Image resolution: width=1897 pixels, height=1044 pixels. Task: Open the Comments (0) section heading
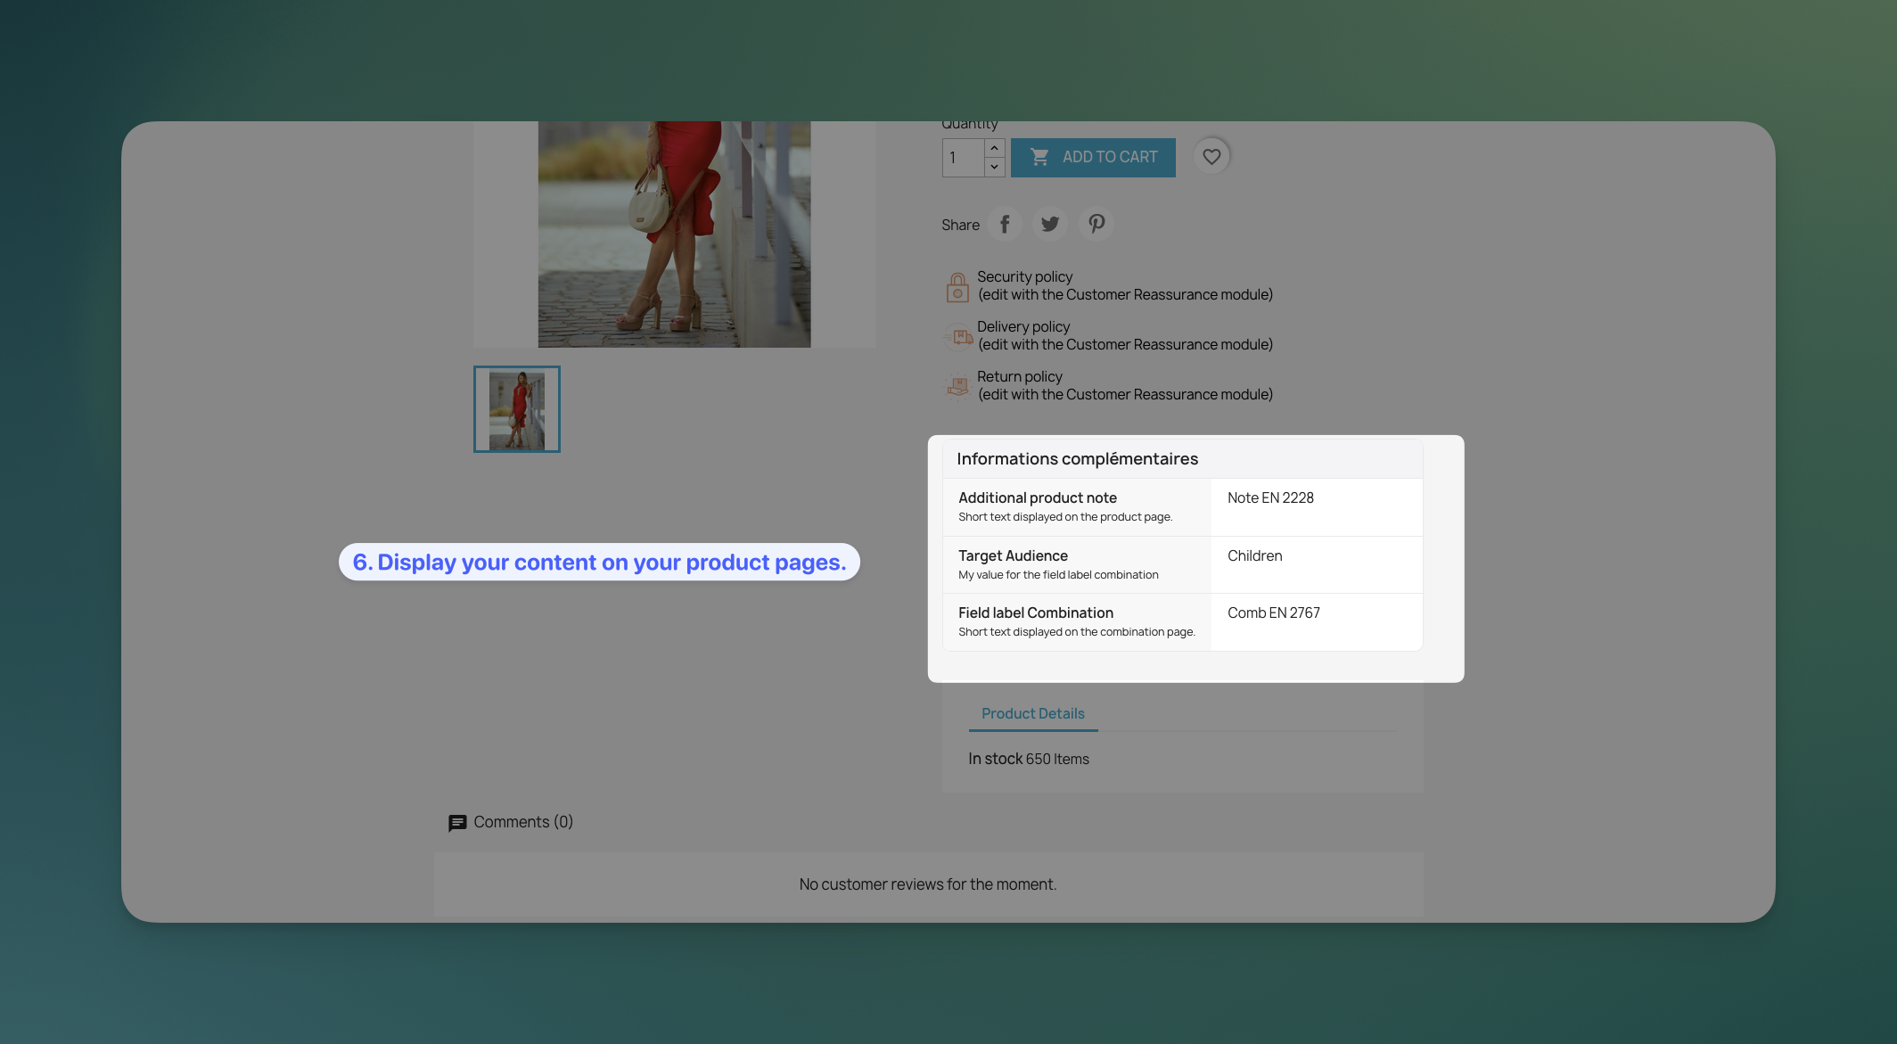click(523, 822)
